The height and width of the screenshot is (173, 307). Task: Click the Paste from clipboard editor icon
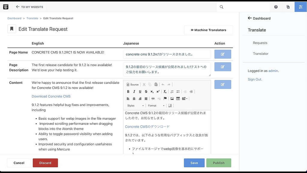[156, 84]
